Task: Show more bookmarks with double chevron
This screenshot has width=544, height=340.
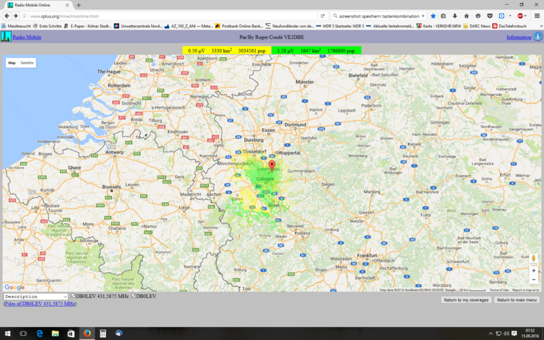Action: click(541, 26)
